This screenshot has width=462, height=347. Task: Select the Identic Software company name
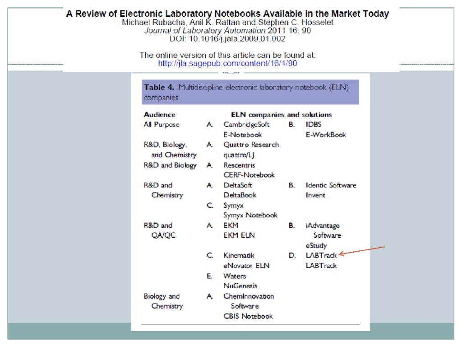pos(331,185)
